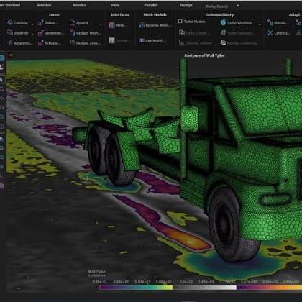
Task: Enable the Turbo Models checkbox
Action: [x=180, y=22]
